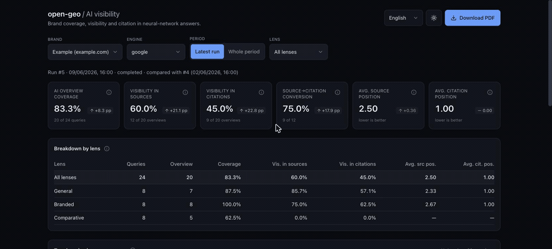
Task: Click info icon on AI Overview Coverage card
Action: click(109, 93)
